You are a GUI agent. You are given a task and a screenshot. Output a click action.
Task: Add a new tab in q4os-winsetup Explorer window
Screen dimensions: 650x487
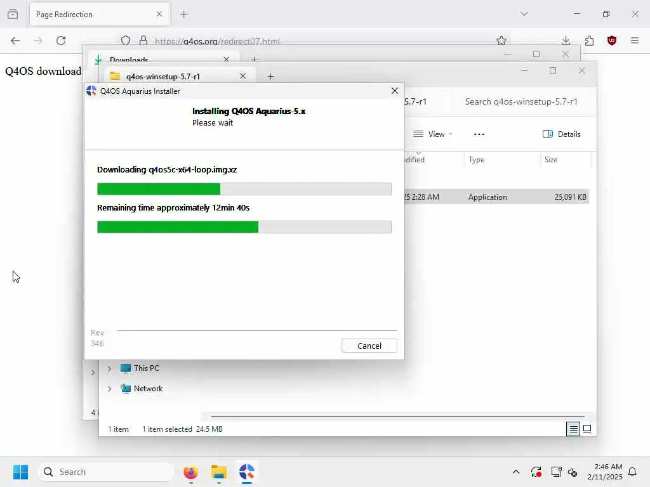pos(270,77)
